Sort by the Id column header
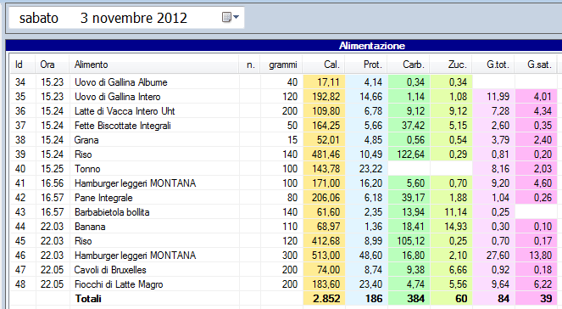The height and width of the screenshot is (309, 562). (x=22, y=65)
